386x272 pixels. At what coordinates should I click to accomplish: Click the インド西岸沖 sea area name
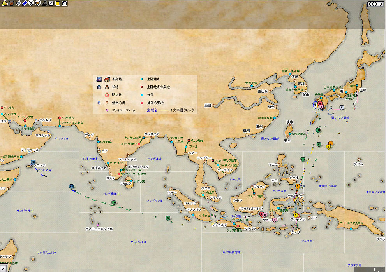[90, 159]
